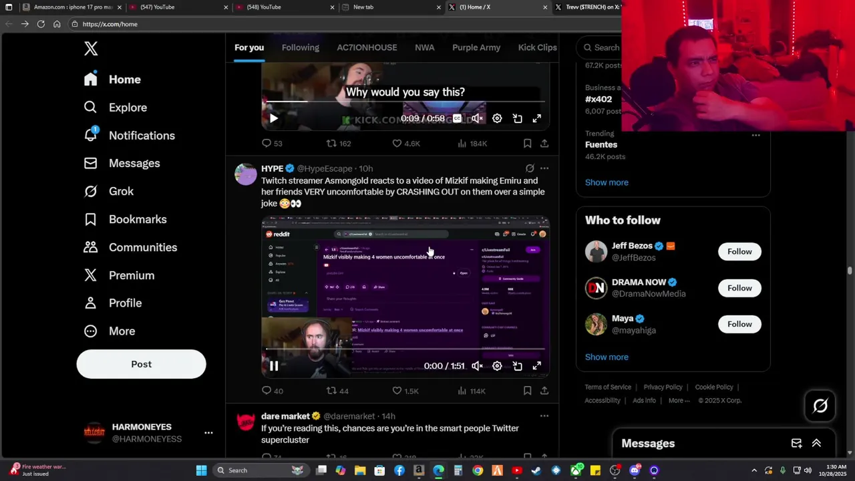
Task: Unmute the 1:51 long video
Action: [477, 366]
